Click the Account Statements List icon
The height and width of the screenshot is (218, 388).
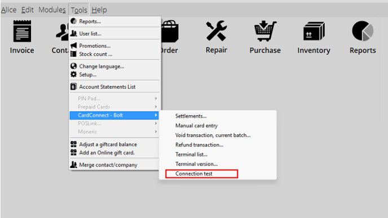point(73,87)
